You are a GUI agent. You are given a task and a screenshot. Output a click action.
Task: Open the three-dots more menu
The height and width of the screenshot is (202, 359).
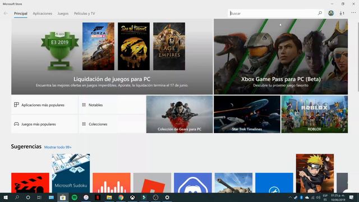pyautogui.click(x=353, y=13)
